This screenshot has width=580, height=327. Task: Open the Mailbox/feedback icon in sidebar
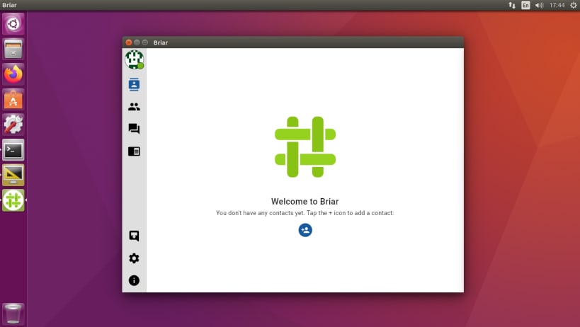(134, 236)
